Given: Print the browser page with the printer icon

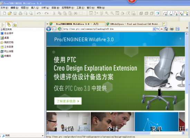Looking at the screenshot, I should [172, 29].
